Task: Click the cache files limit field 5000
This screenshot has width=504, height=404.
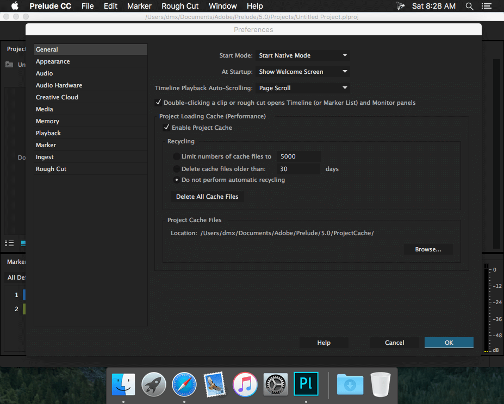Action: [x=298, y=156]
